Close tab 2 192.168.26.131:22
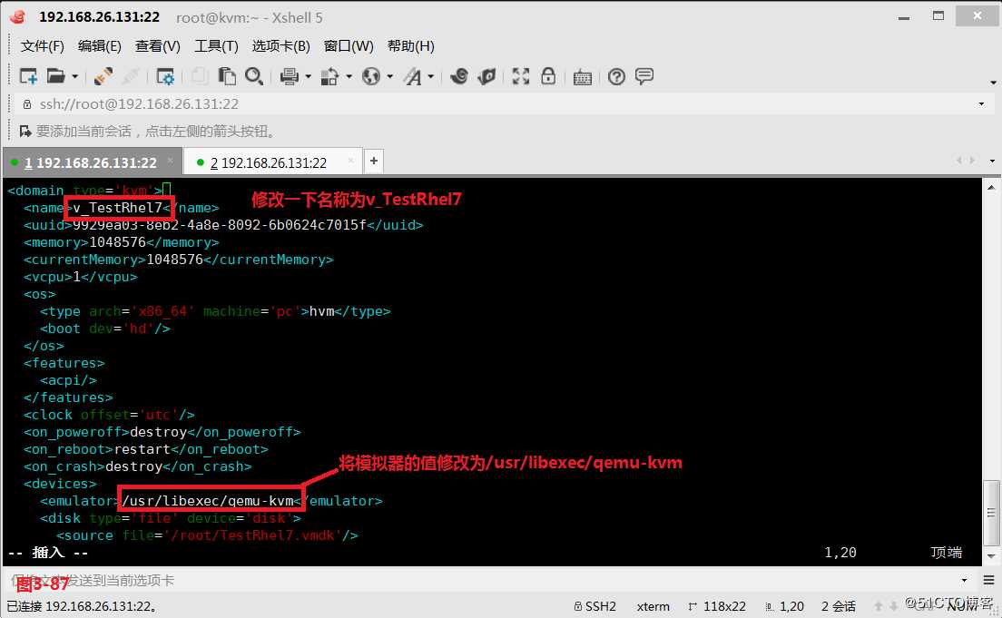This screenshot has height=618, width=1002. coord(350,161)
